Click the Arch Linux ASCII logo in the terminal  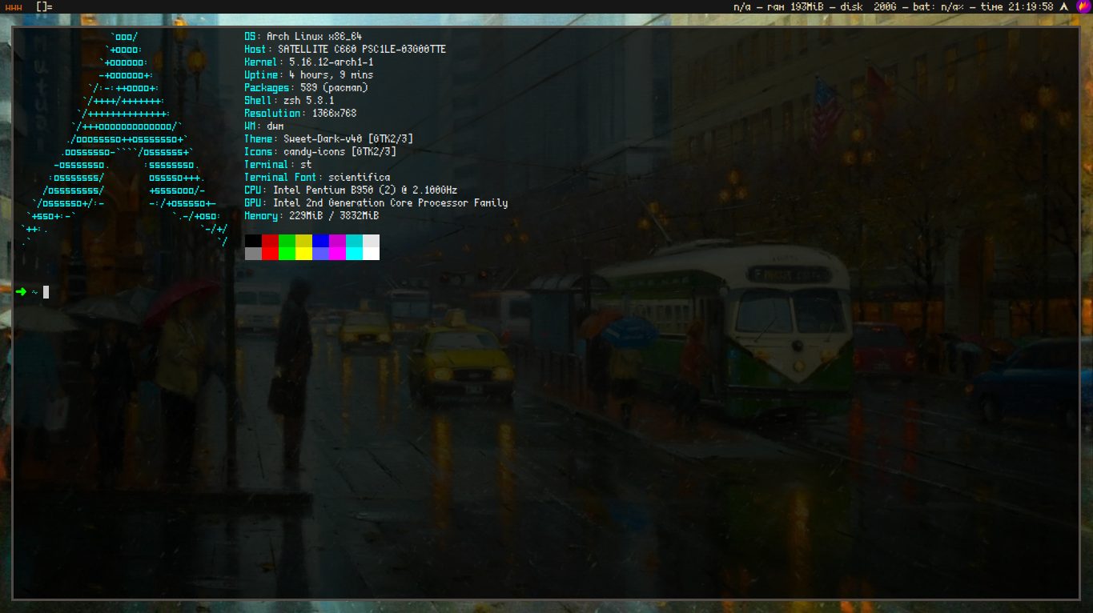point(124,139)
